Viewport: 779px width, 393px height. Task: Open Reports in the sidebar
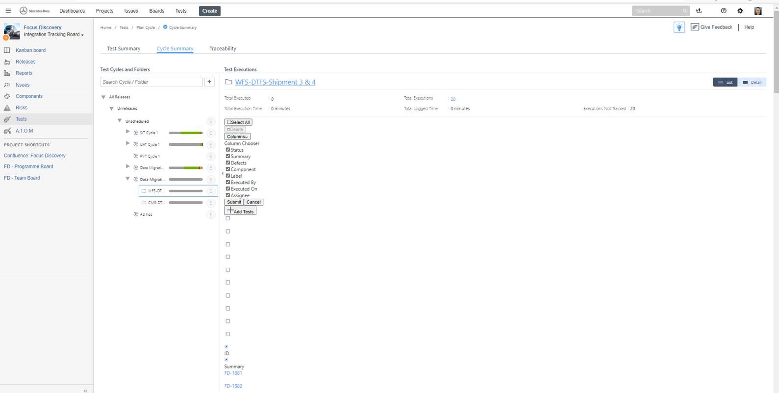(24, 73)
